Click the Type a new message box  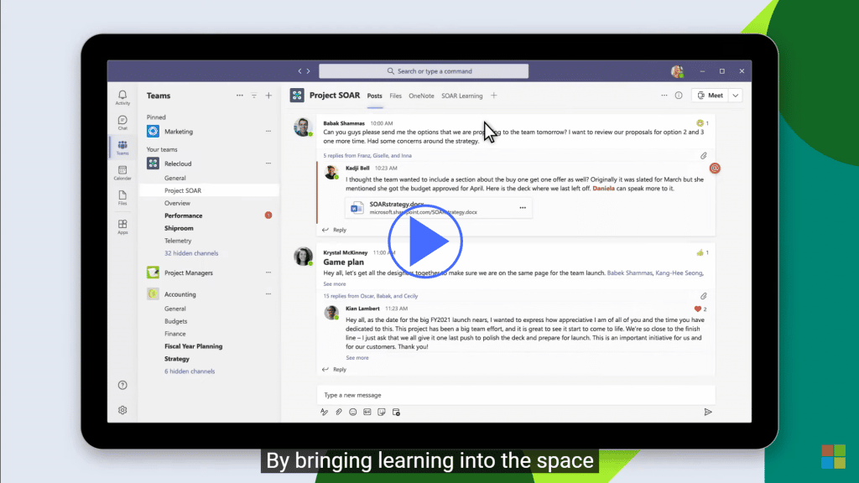tap(516, 395)
